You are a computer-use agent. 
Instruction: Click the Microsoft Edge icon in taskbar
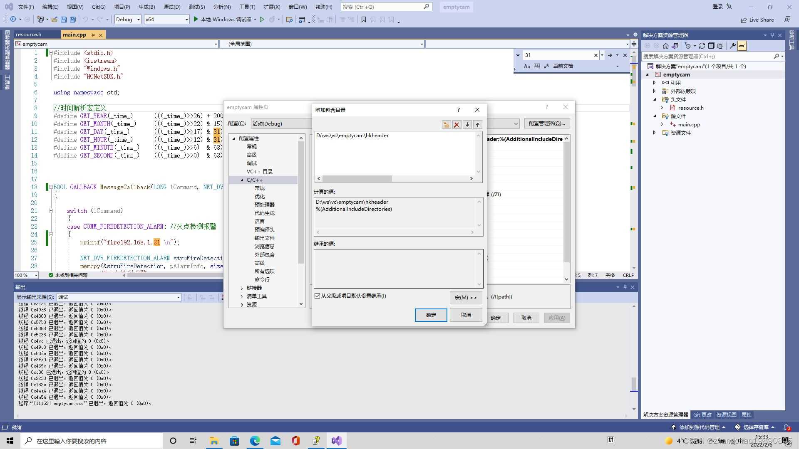[255, 441]
